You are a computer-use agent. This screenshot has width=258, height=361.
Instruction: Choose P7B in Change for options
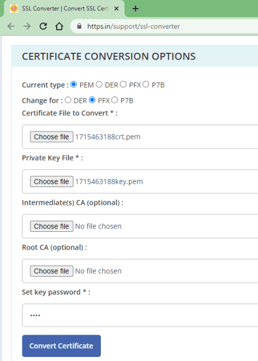pyautogui.click(x=115, y=100)
